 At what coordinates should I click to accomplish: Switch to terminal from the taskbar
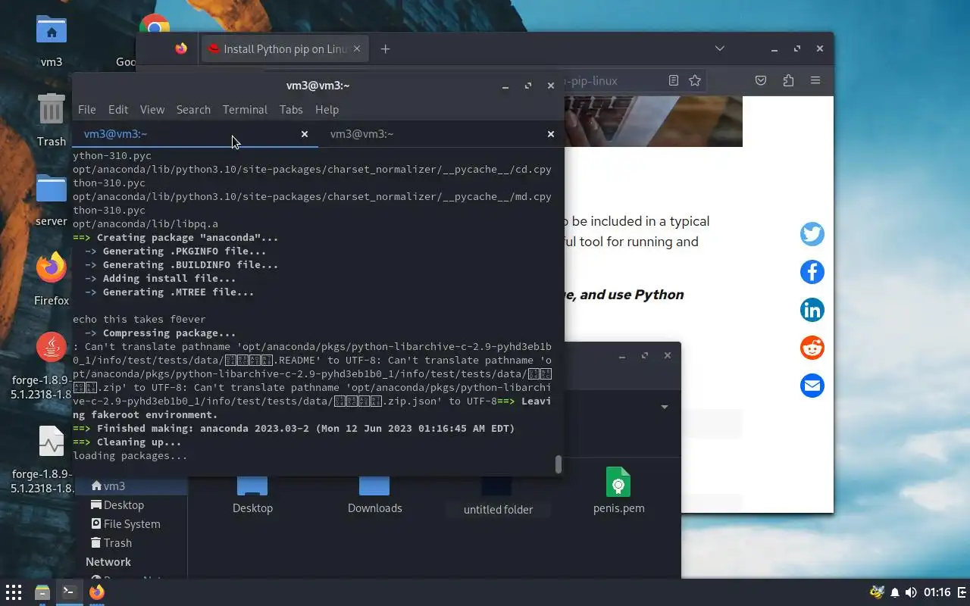point(69,592)
